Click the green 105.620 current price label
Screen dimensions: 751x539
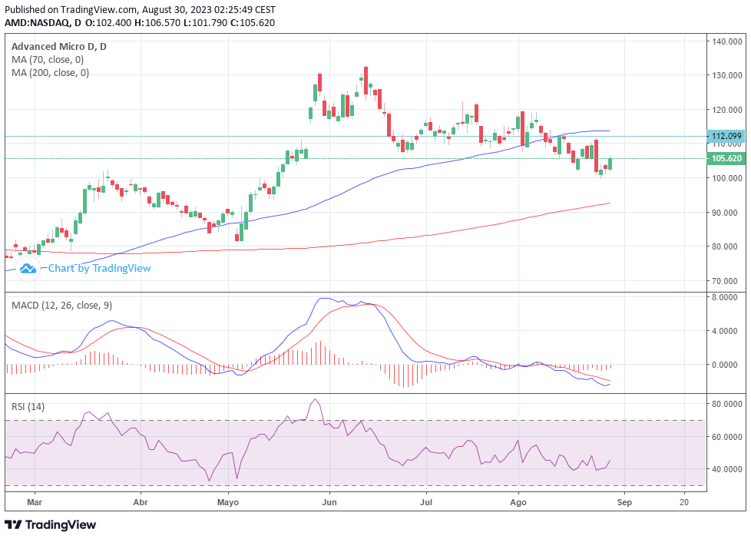pyautogui.click(x=726, y=159)
